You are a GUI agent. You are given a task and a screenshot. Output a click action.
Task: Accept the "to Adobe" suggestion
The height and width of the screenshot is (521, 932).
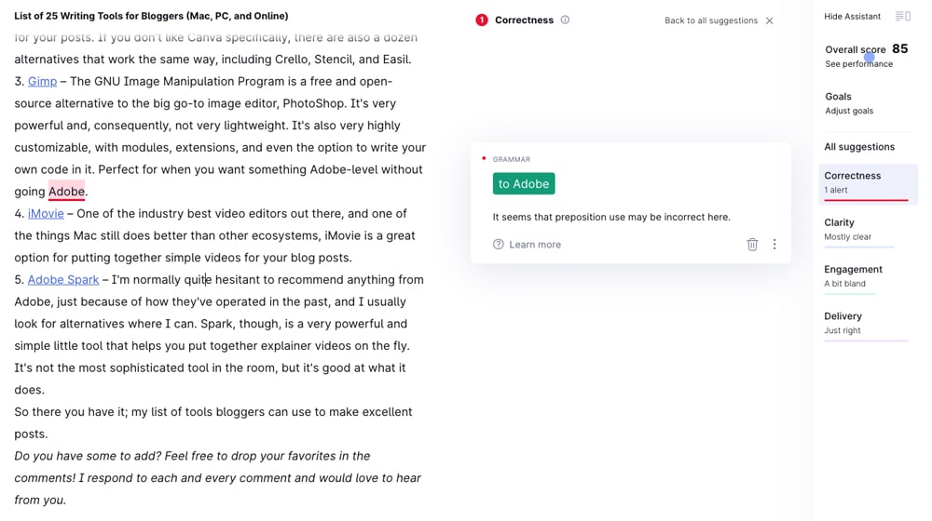[x=524, y=184]
